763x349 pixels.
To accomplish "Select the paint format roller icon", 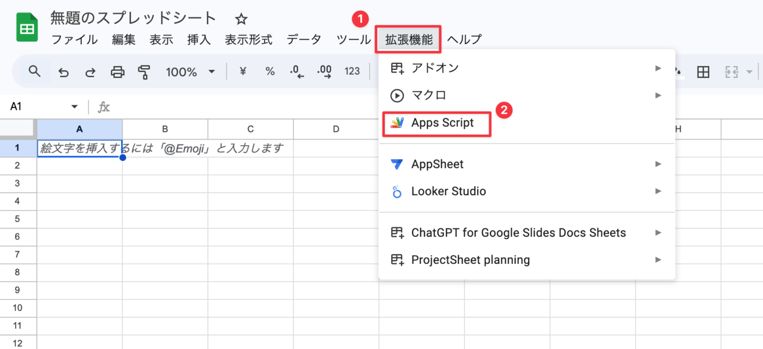I will (144, 71).
